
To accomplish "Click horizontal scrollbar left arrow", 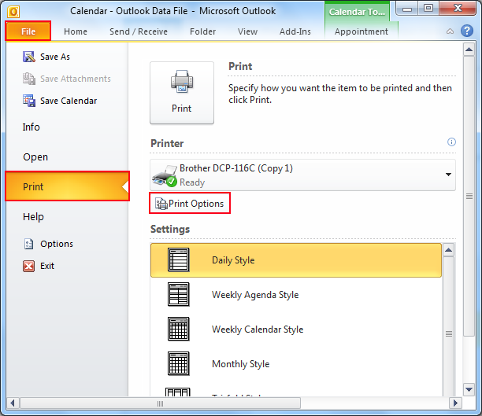I will 13,403.
